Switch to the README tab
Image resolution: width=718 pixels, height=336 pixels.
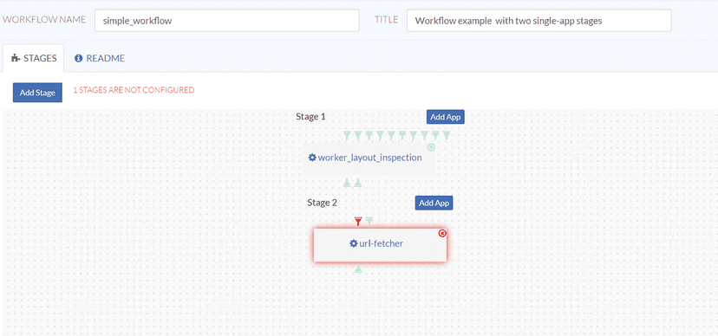pyautogui.click(x=100, y=59)
